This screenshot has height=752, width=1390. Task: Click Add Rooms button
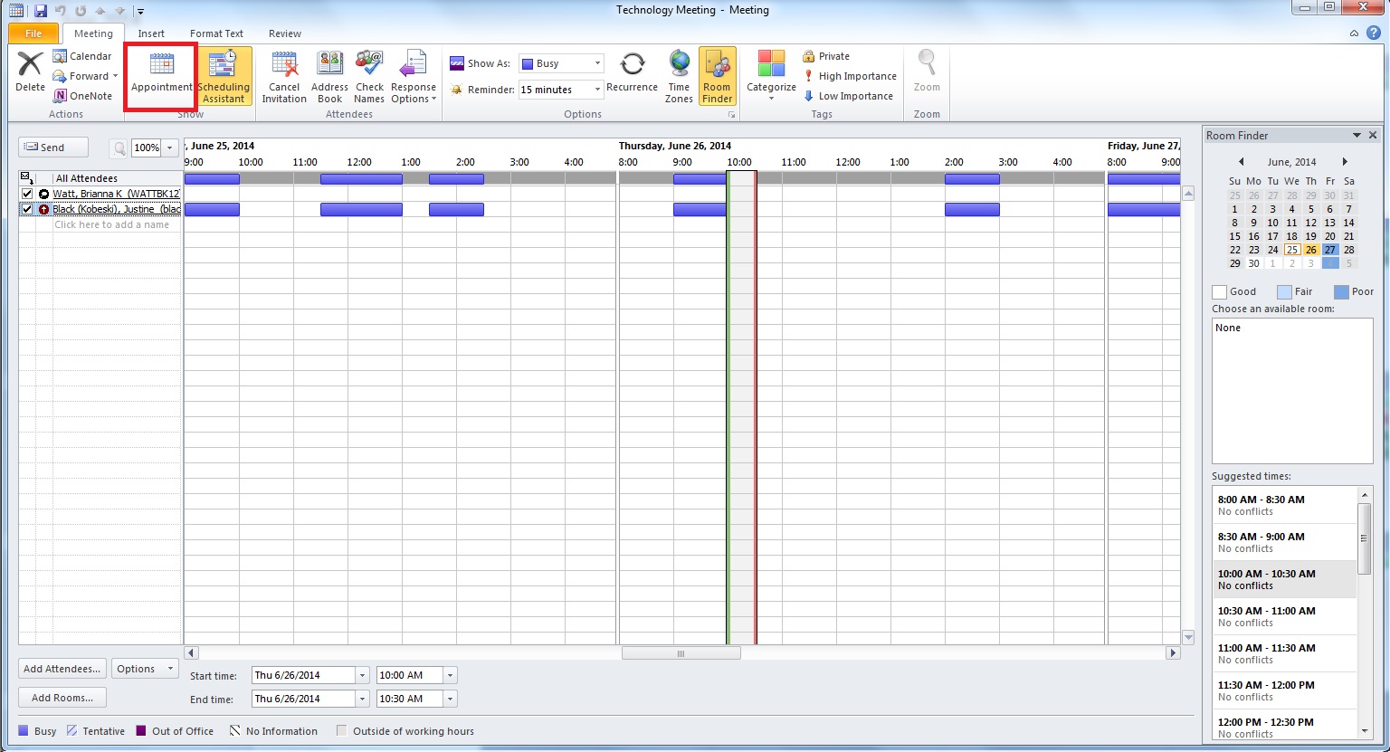(62, 698)
